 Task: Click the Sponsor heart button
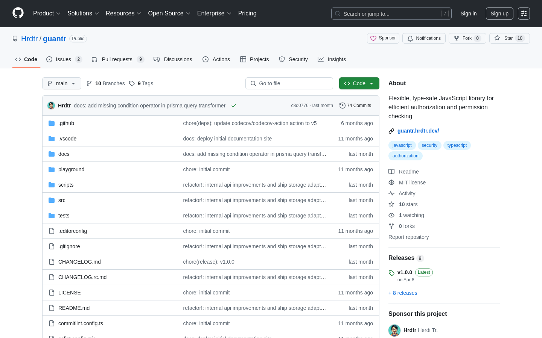pyautogui.click(x=383, y=38)
